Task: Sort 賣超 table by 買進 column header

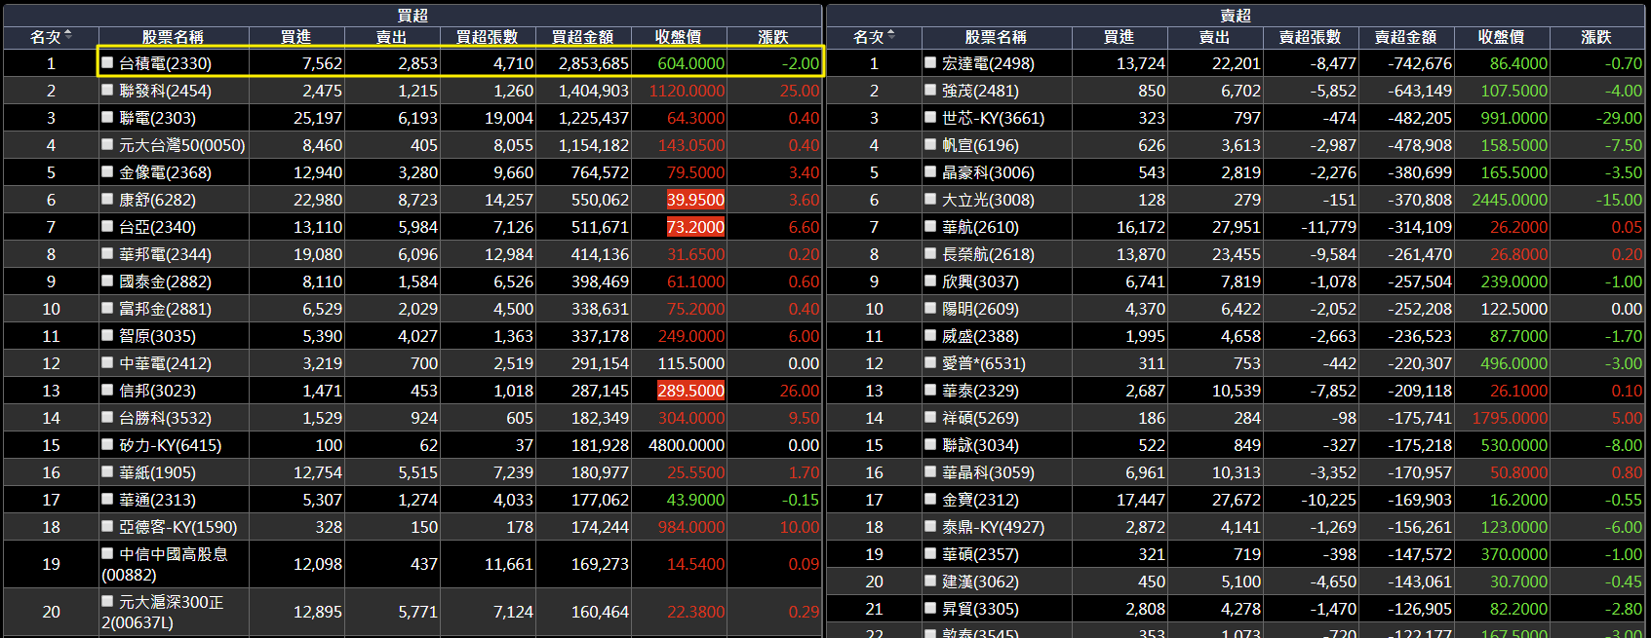Action: (1119, 37)
